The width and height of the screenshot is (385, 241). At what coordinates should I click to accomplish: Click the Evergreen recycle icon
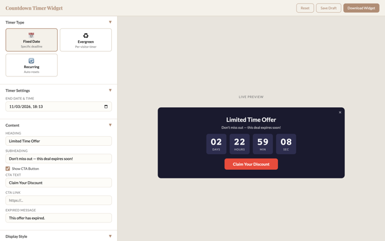click(x=85, y=36)
